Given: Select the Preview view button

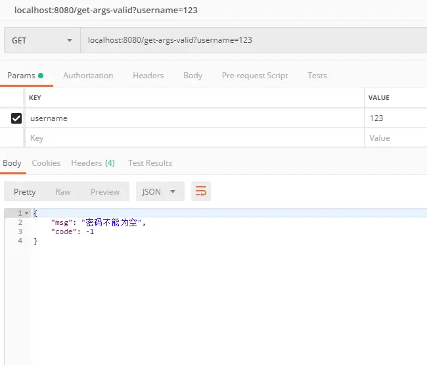Looking at the screenshot, I should (x=105, y=192).
